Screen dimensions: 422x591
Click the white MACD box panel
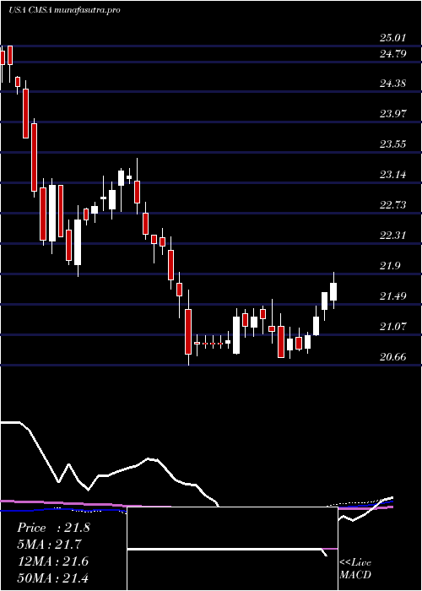(232, 549)
